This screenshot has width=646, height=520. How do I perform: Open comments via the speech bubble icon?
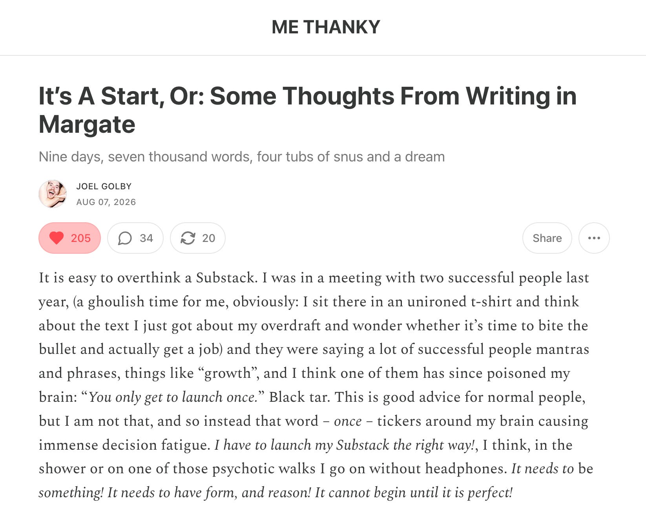[125, 238]
